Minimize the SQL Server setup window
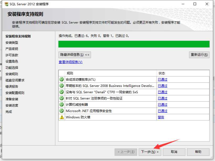 tap(183, 4)
